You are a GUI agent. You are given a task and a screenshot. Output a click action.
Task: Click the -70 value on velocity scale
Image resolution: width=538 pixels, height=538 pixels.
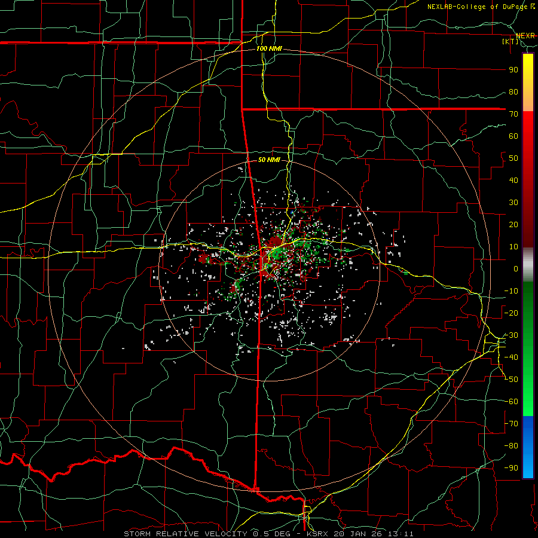(x=511, y=424)
